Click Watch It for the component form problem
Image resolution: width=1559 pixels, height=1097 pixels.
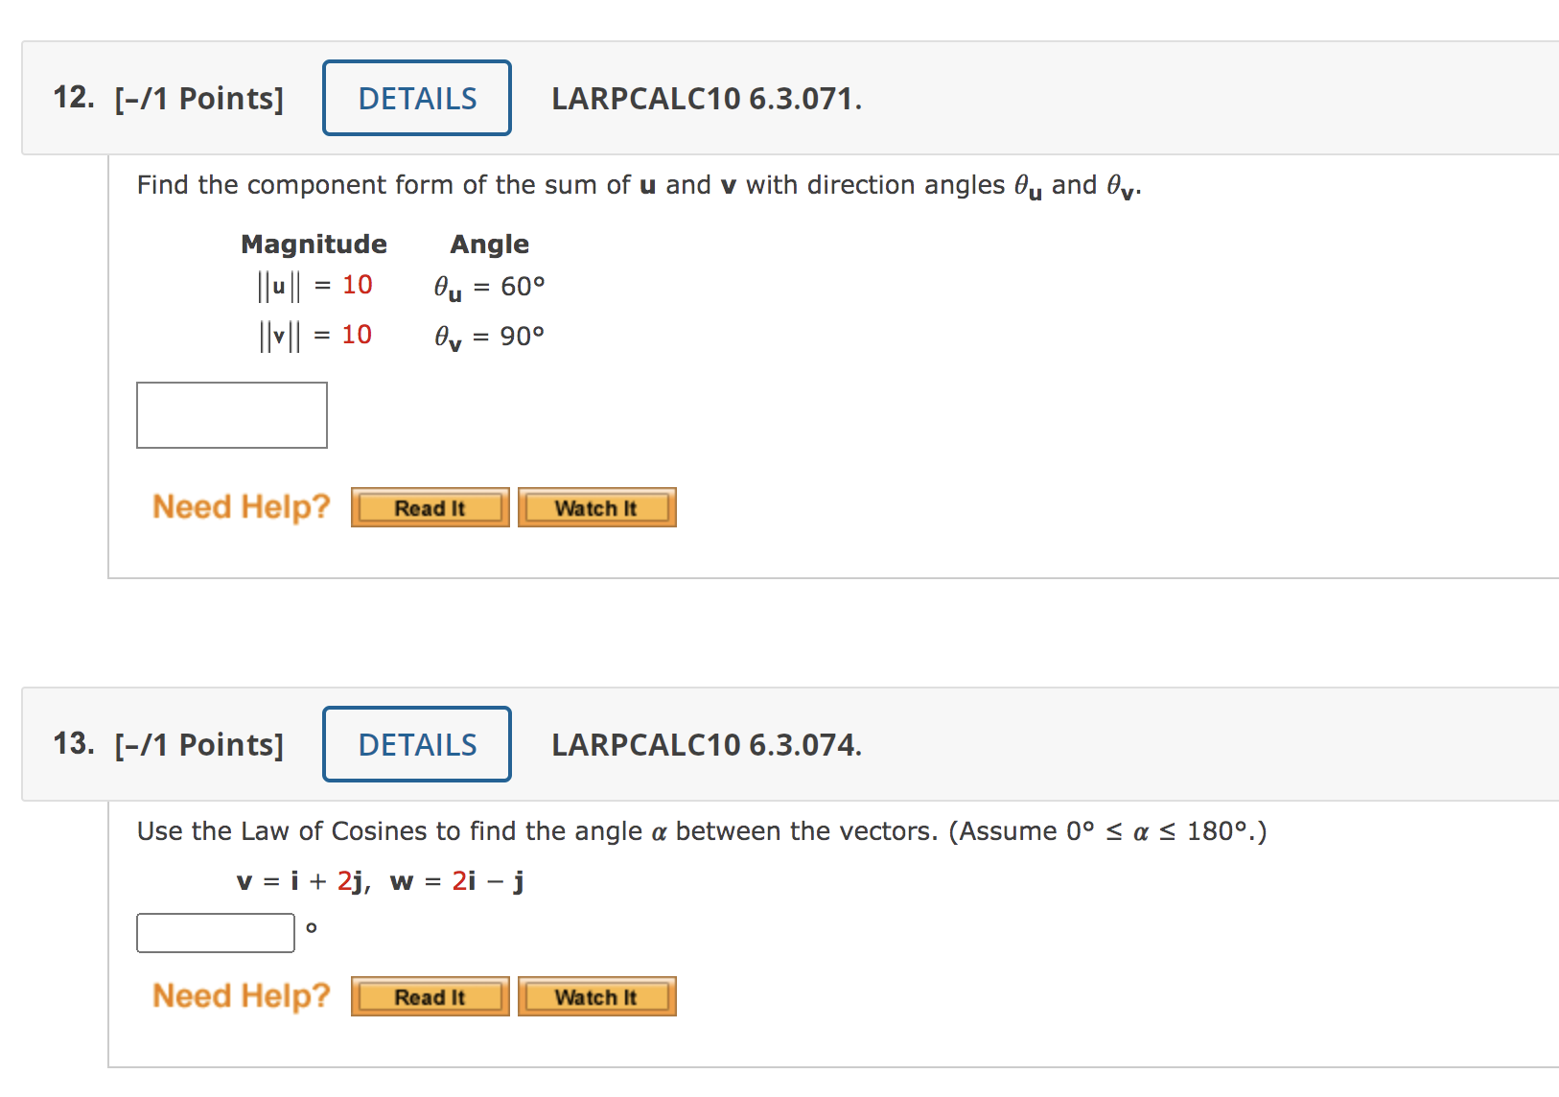pyautogui.click(x=595, y=507)
